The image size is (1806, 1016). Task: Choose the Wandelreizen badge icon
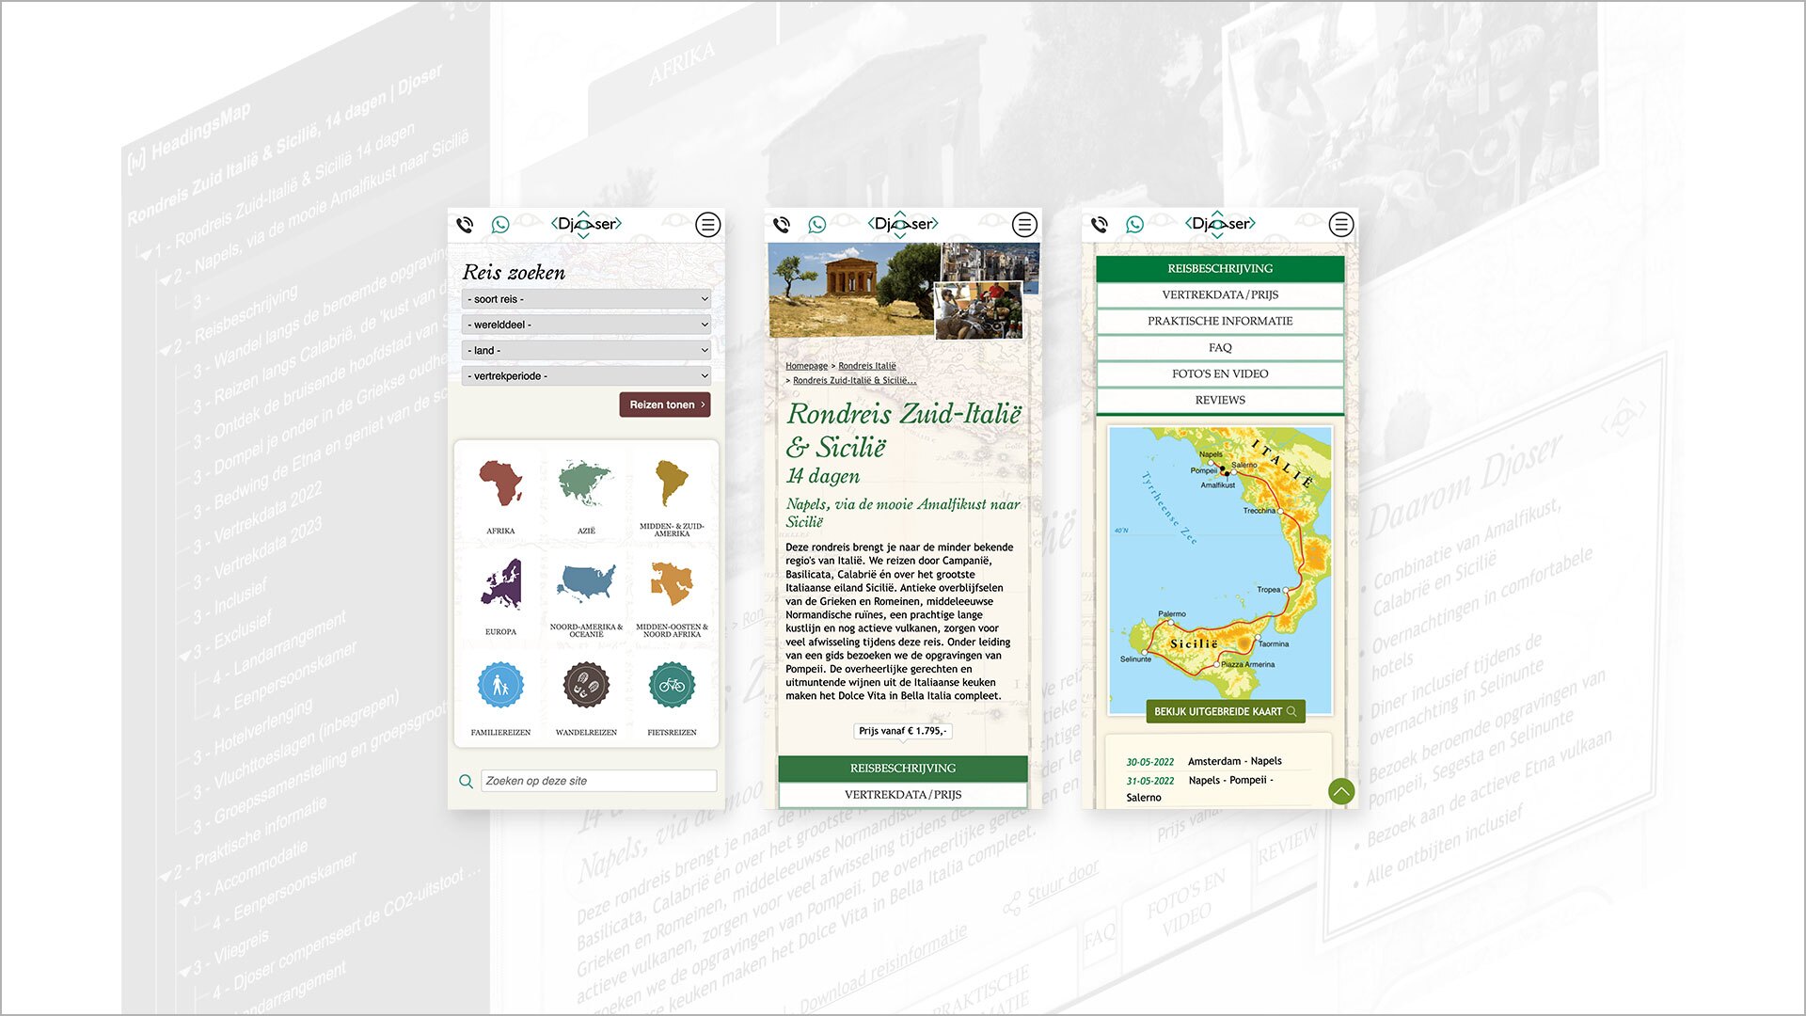(x=586, y=685)
